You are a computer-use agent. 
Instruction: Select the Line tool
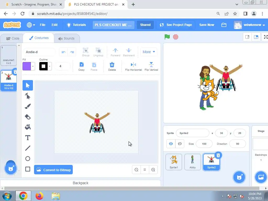(28, 148)
